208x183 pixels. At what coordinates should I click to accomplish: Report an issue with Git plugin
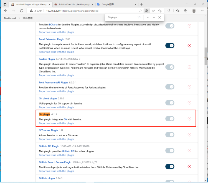(56, 123)
